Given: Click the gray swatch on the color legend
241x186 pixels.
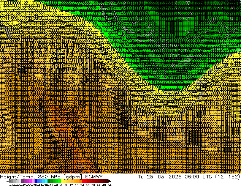Looking at the screenshot, I should point(16,181).
